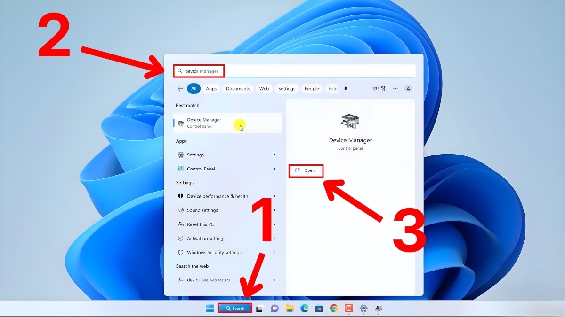Launch Microsoft Edge from the taskbar
The image size is (565, 317).
pos(304,309)
